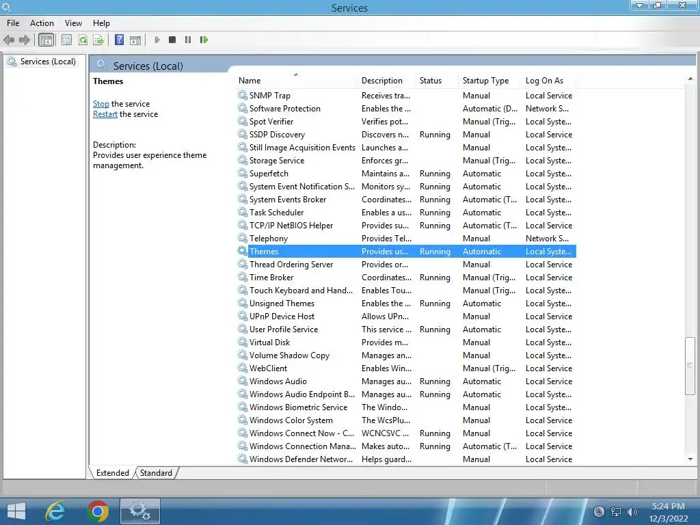Screen dimensions: 700x525
Task: Select the Windows Biometric Service row
Action: pyautogui.click(x=406, y=407)
